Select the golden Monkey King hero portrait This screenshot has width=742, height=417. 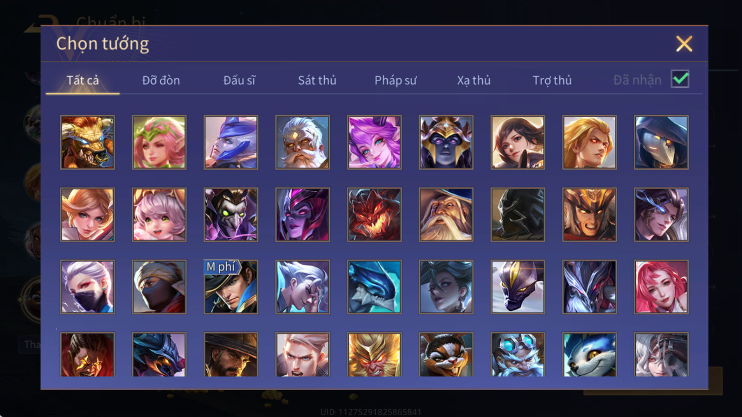tap(374, 354)
